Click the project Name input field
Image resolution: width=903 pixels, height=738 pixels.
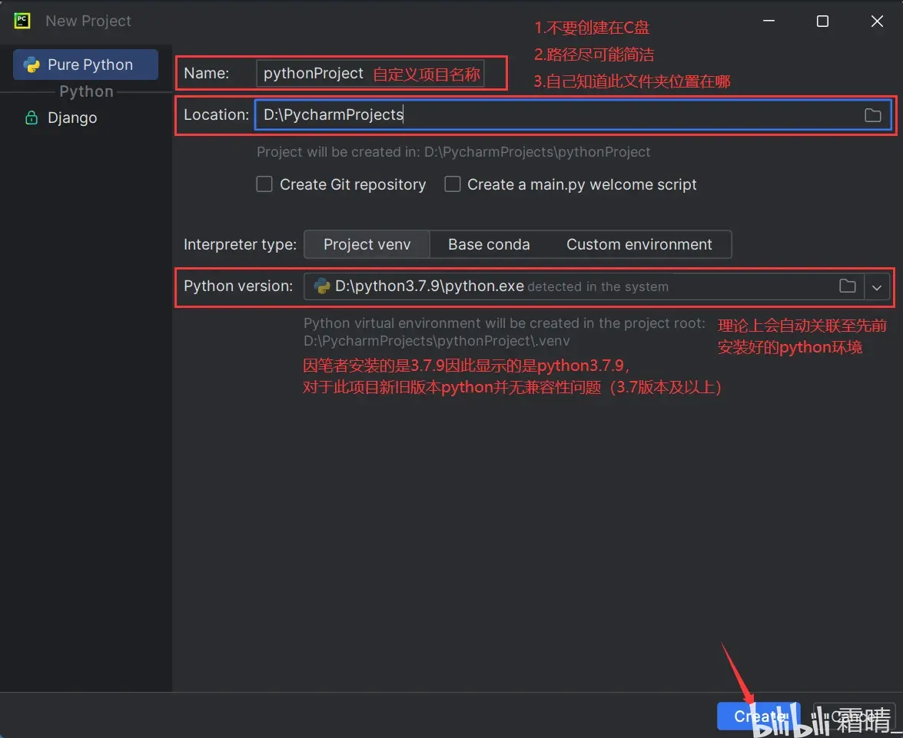click(x=370, y=73)
